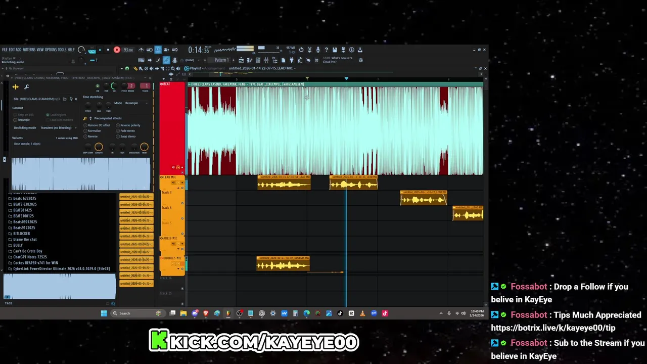This screenshot has width=647, height=364.
Task: Click the sampler TRACK number 1 box
Action: [x=145, y=85]
